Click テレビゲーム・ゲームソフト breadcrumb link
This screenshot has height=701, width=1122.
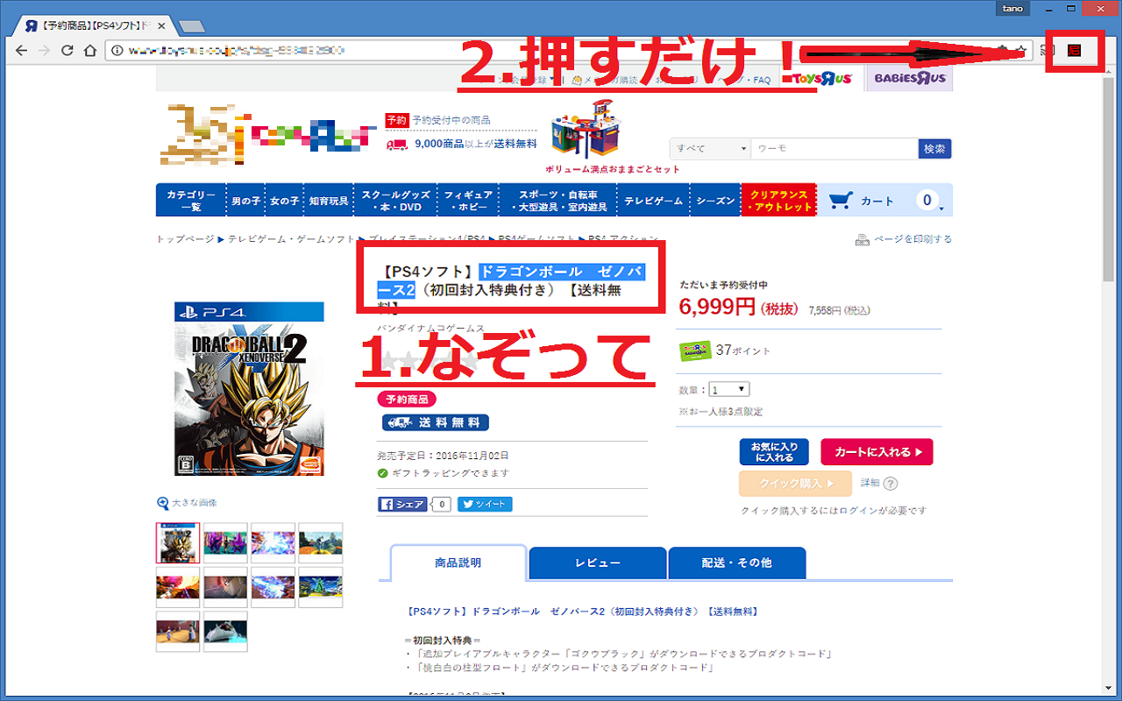(x=292, y=238)
